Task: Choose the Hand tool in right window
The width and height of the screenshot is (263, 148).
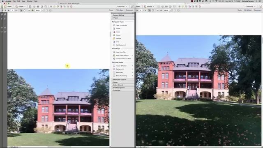Action: tap(153, 10)
